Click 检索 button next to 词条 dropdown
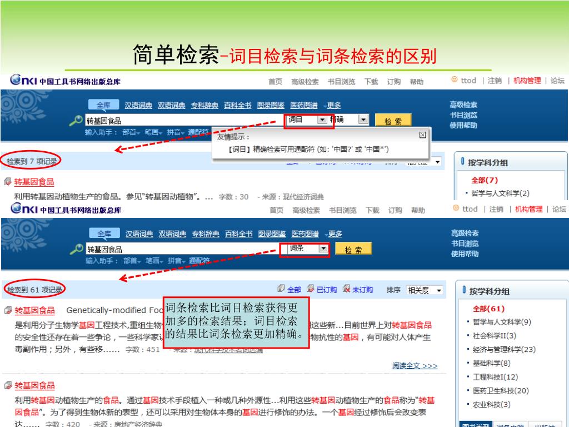This screenshot has width=569, height=427. 353,249
